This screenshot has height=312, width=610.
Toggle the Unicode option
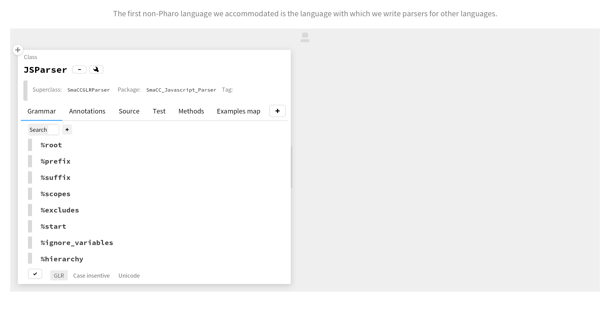(129, 275)
